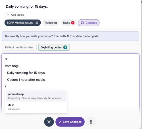Click the note title Daily vomiting for 15 days

[x=27, y=7]
